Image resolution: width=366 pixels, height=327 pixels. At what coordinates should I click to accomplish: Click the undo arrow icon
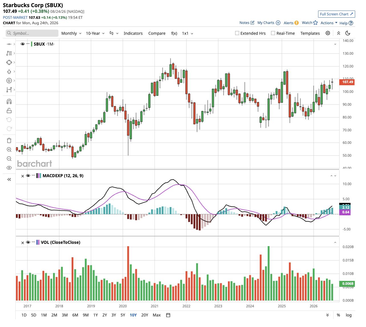click(9, 120)
